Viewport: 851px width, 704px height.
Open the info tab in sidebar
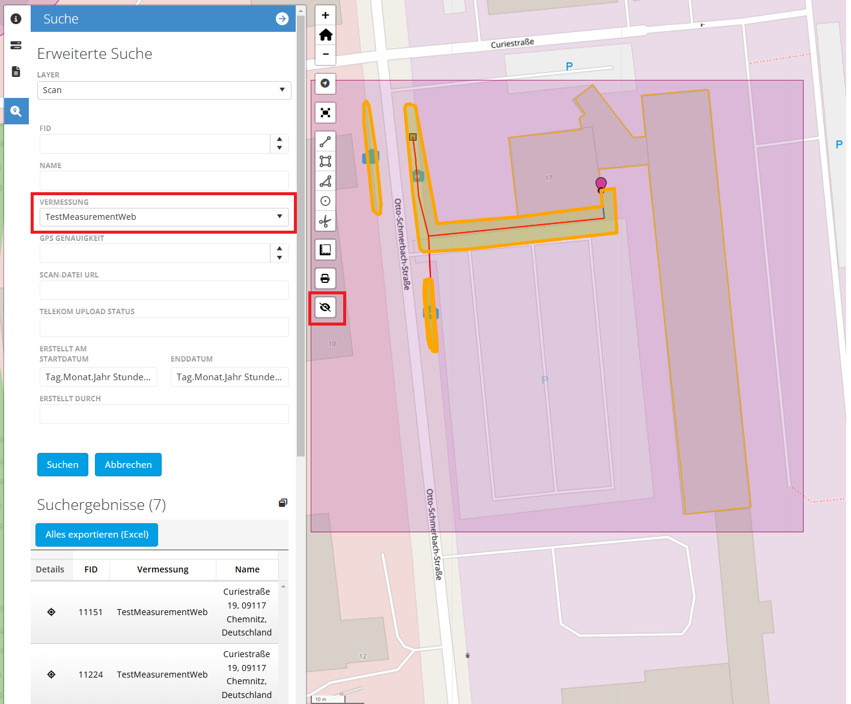pos(16,19)
